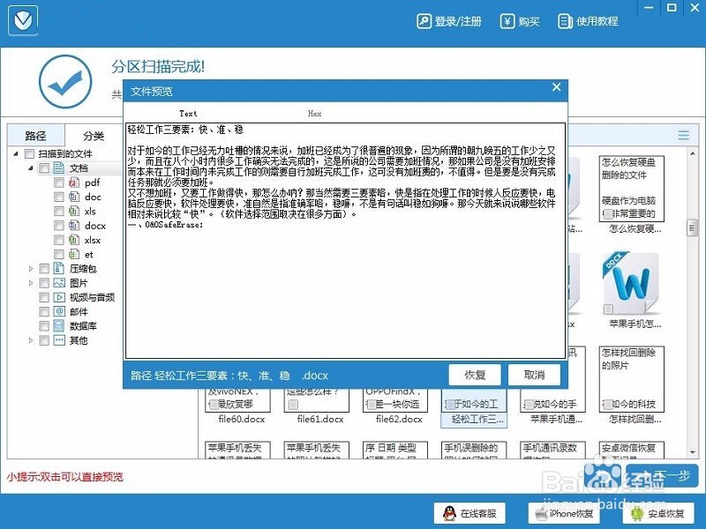Switch to the 分类 (Category) tab

[x=95, y=137]
